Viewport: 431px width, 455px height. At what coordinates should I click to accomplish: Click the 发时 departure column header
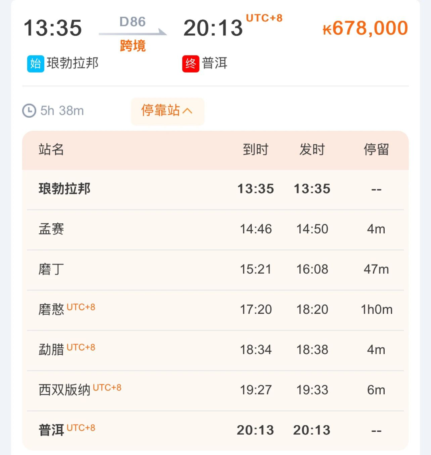(312, 150)
